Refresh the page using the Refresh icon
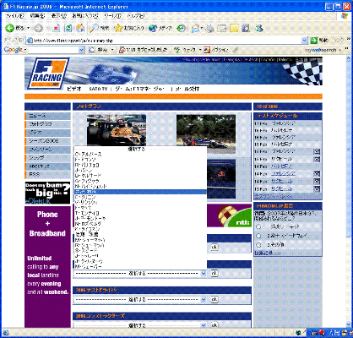The width and height of the screenshot is (353, 338). point(68,28)
